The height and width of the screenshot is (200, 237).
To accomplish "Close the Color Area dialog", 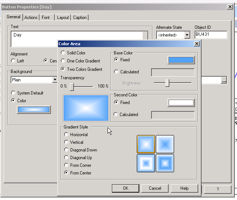I will tap(197, 44).
